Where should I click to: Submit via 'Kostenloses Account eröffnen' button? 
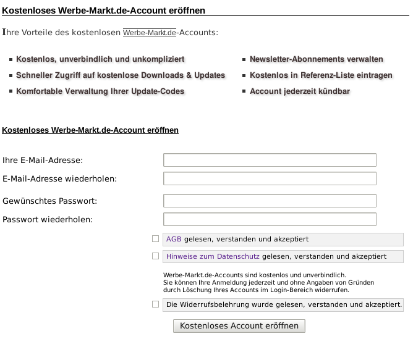coord(239,326)
